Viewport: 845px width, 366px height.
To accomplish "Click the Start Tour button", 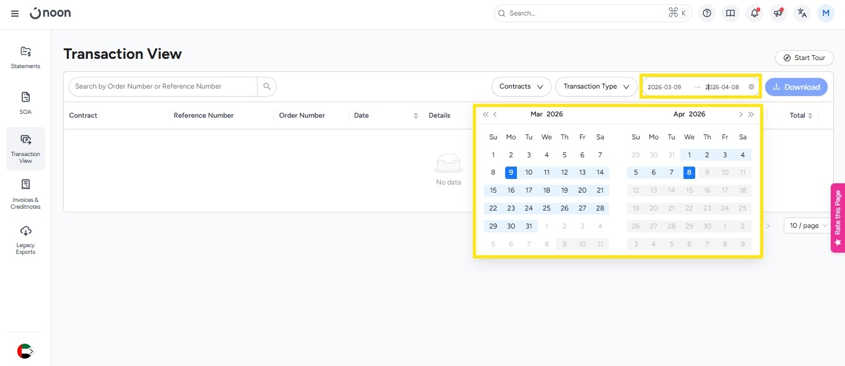I will (804, 58).
